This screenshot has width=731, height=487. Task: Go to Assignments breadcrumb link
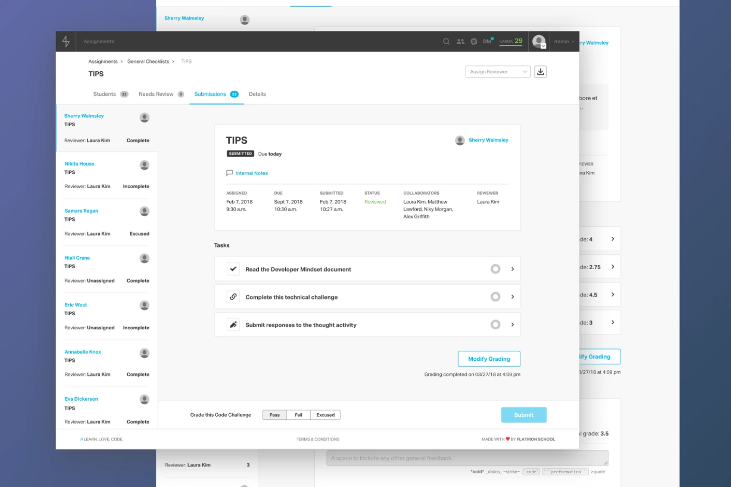pos(103,62)
